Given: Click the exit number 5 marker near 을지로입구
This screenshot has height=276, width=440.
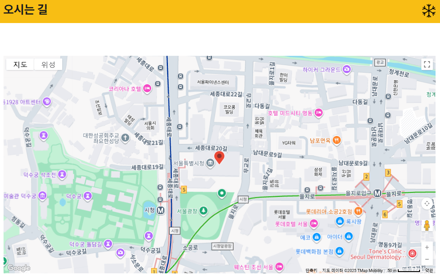Looking at the screenshot, I should (x=399, y=204).
